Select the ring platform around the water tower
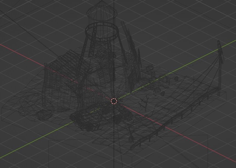The image size is (236, 168). pos(101,32)
